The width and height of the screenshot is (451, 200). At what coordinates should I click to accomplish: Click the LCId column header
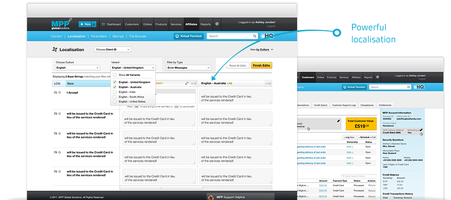(59, 83)
